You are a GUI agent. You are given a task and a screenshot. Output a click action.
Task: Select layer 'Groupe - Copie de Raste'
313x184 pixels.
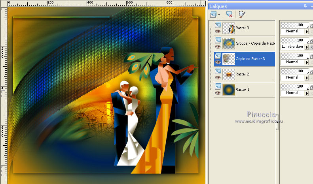tap(255, 43)
